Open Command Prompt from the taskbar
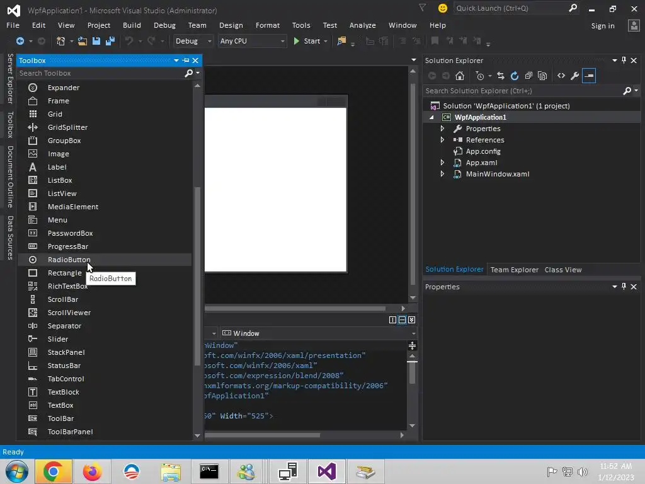This screenshot has width=645, height=484. click(x=209, y=471)
